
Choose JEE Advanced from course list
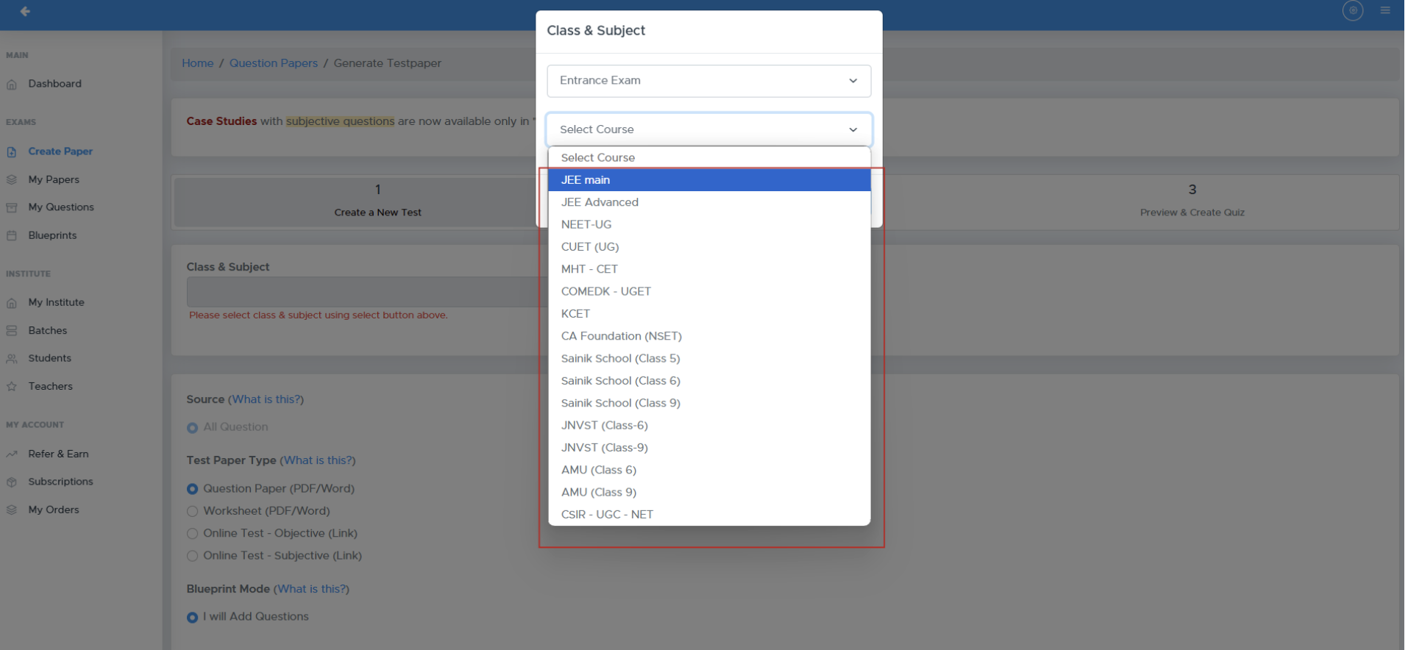(708, 202)
